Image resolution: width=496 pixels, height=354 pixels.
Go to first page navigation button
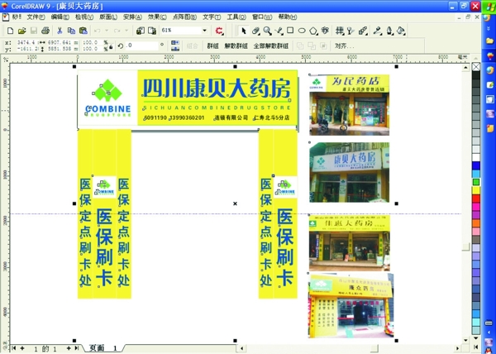pyautogui.click(x=14, y=348)
